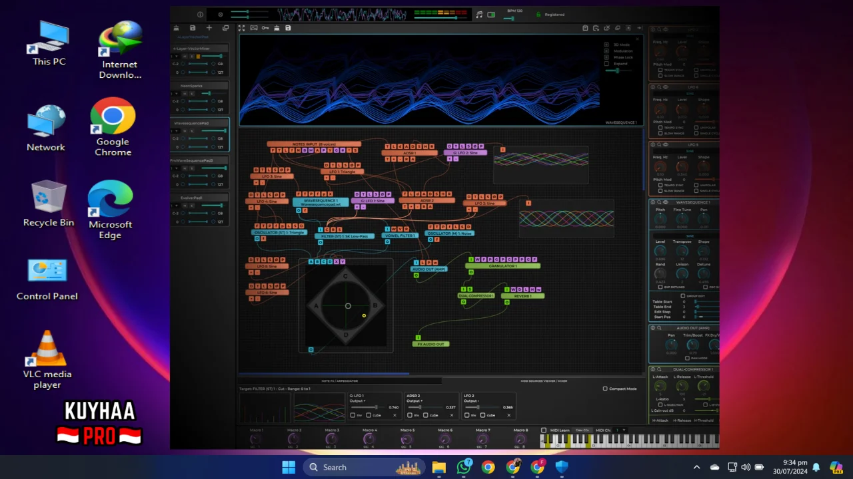Click the fullscreen expand icon above the waveform display
This screenshot has height=479, width=853.
tap(242, 28)
